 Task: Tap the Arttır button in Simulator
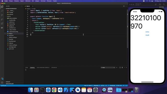pos(147,32)
